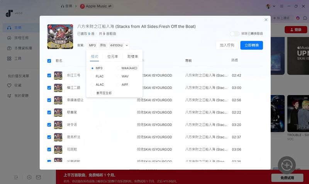This screenshot has height=184, width=309.
Task: Click the 加入佇列 button
Action: click(227, 45)
